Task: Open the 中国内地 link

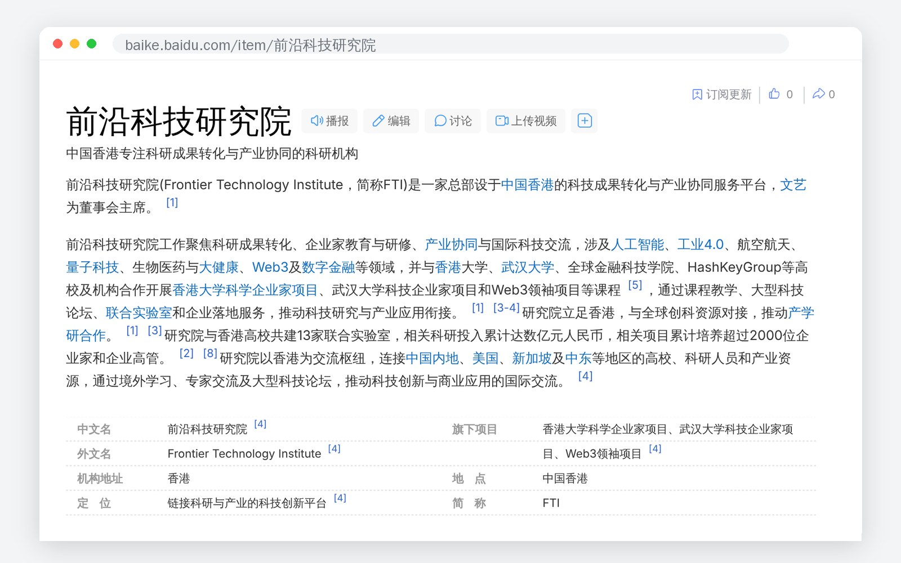Action: tap(432, 358)
